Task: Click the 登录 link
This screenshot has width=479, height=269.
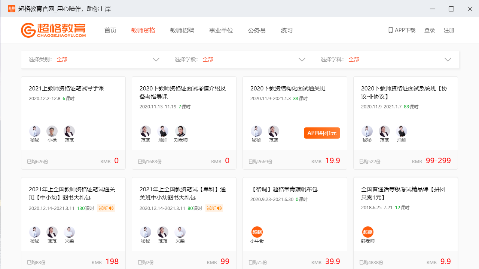Action: click(x=430, y=30)
